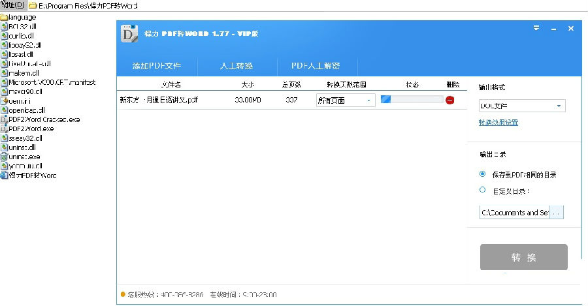Select the LiveUpdate.dll file name
Screen dimensions: 588x306
pos(29,64)
